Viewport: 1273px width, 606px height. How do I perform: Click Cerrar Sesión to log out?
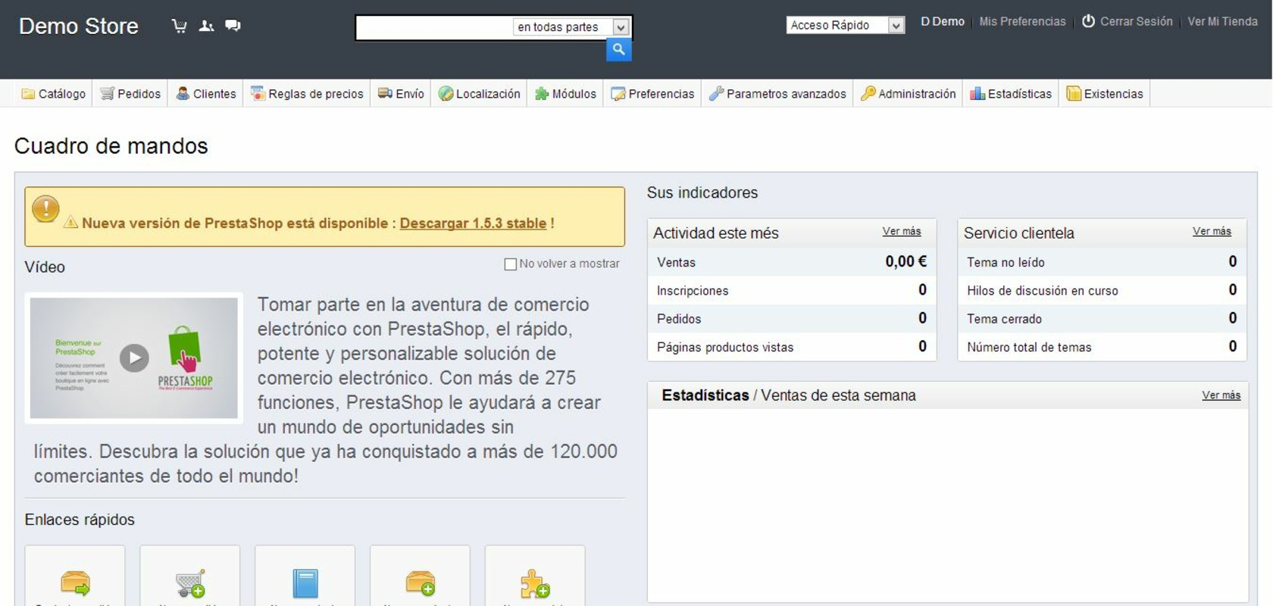coord(1136,22)
